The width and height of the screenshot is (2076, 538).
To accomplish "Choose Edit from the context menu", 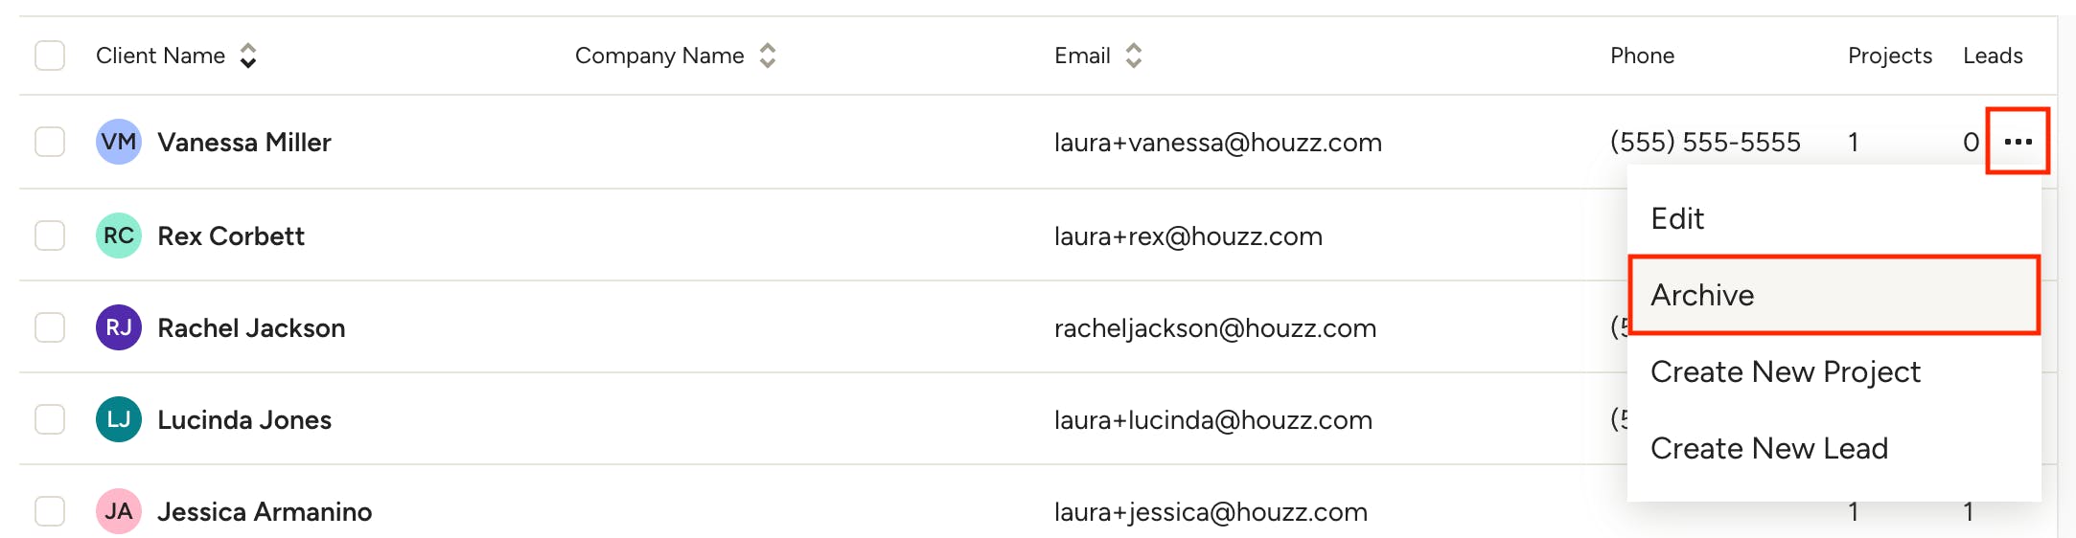I will (1677, 219).
